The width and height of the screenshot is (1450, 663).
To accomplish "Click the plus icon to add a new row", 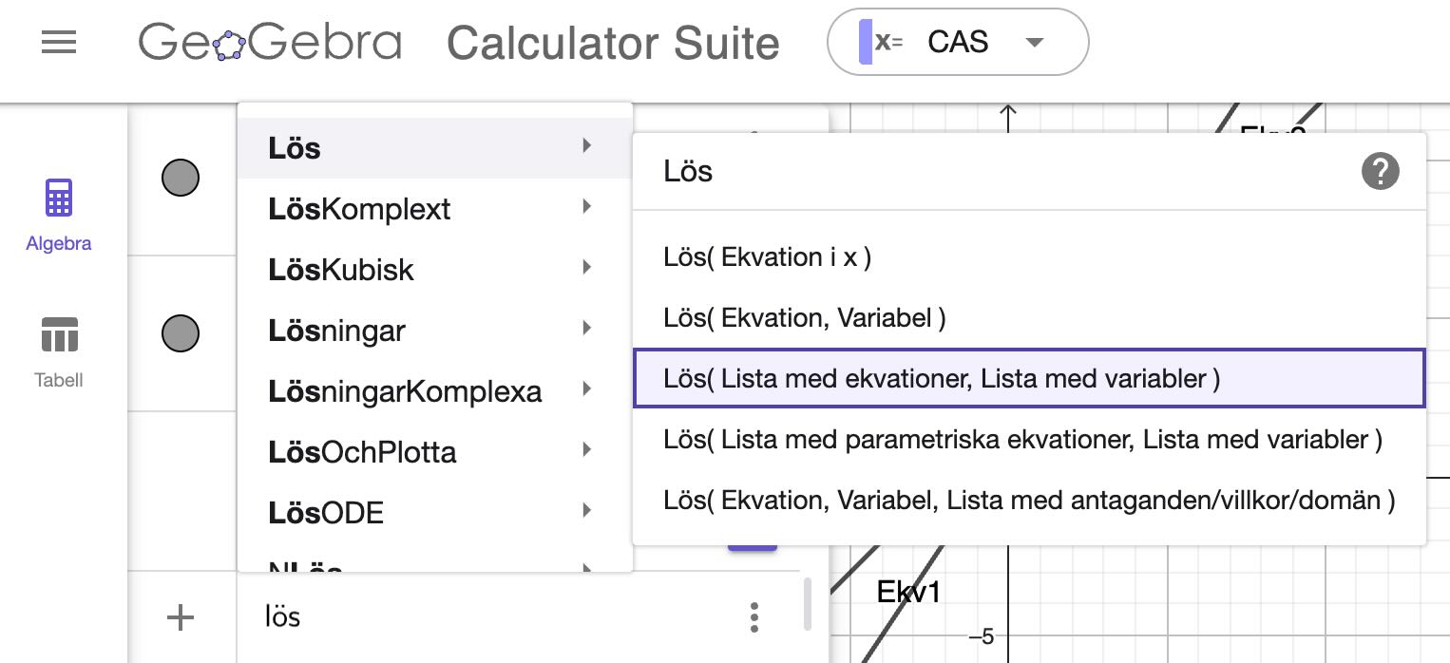I will tap(180, 616).
